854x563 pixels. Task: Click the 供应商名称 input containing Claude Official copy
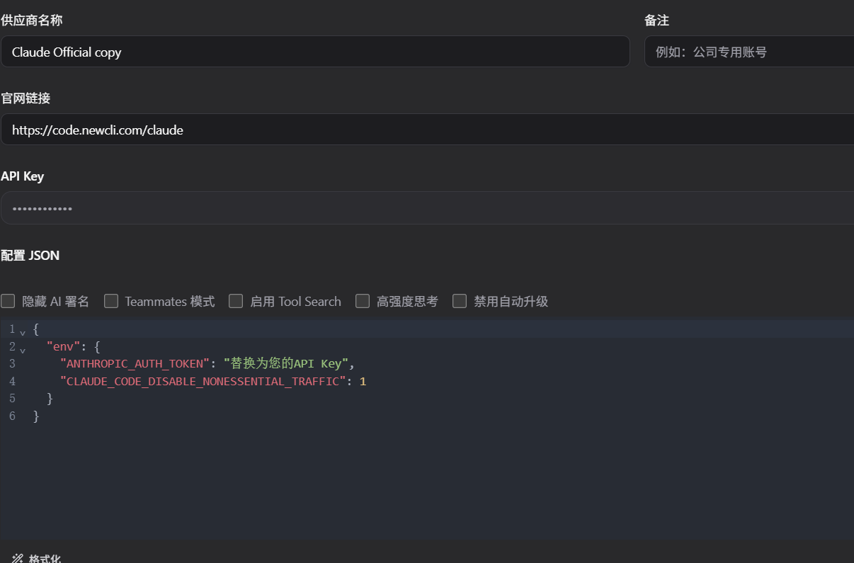pyautogui.click(x=315, y=52)
